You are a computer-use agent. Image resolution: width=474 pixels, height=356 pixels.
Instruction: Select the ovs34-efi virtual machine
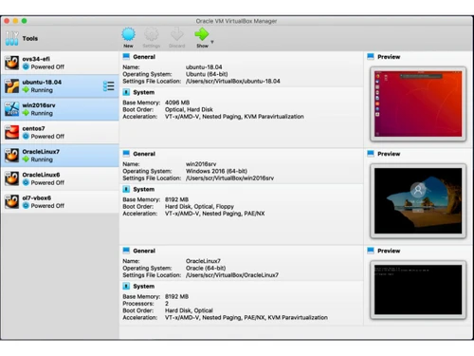pos(60,63)
